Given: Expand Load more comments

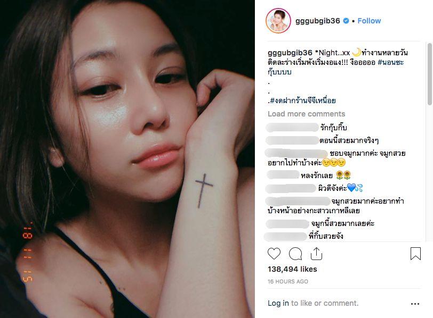Looking at the screenshot, I should click(306, 114).
